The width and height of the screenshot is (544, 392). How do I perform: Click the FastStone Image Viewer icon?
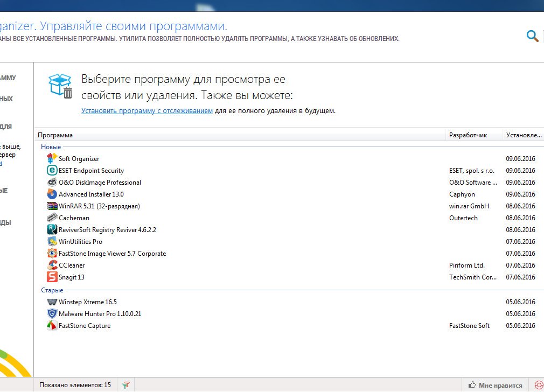click(52, 253)
